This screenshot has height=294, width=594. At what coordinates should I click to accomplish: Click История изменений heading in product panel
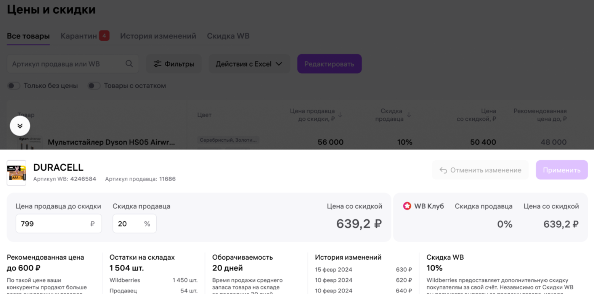coord(348,257)
